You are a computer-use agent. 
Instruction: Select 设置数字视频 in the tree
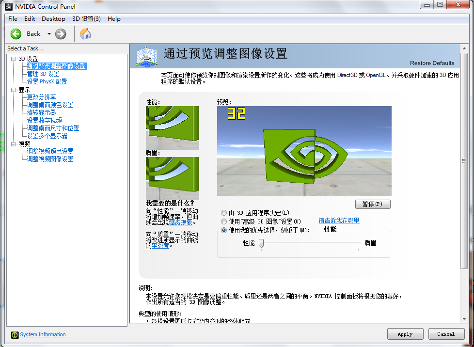(x=44, y=120)
